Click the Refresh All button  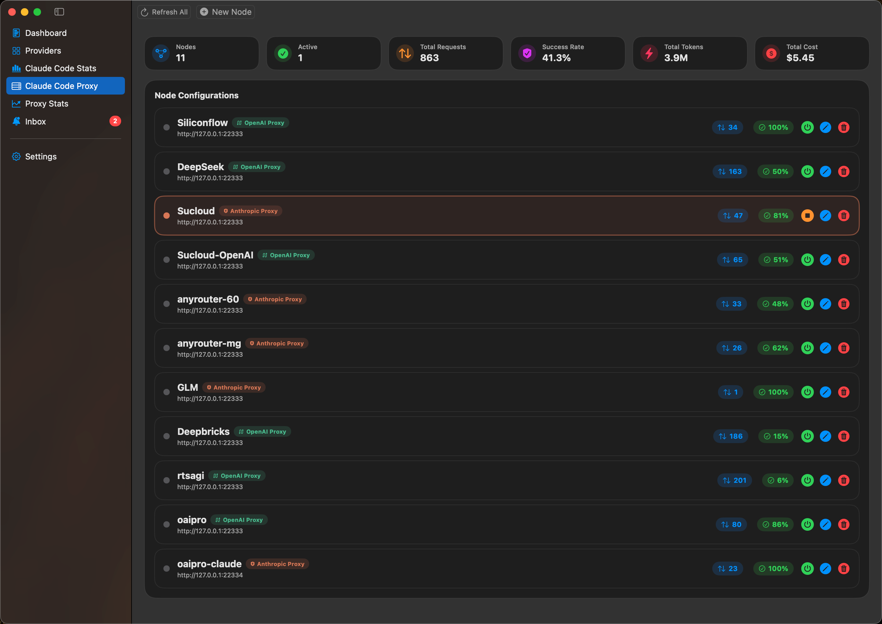point(164,12)
